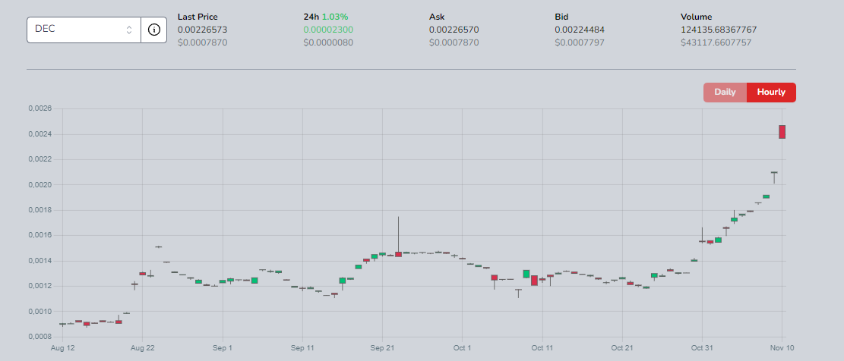
Task: Click the Aug 22 x-axis label
Action: pyautogui.click(x=143, y=348)
